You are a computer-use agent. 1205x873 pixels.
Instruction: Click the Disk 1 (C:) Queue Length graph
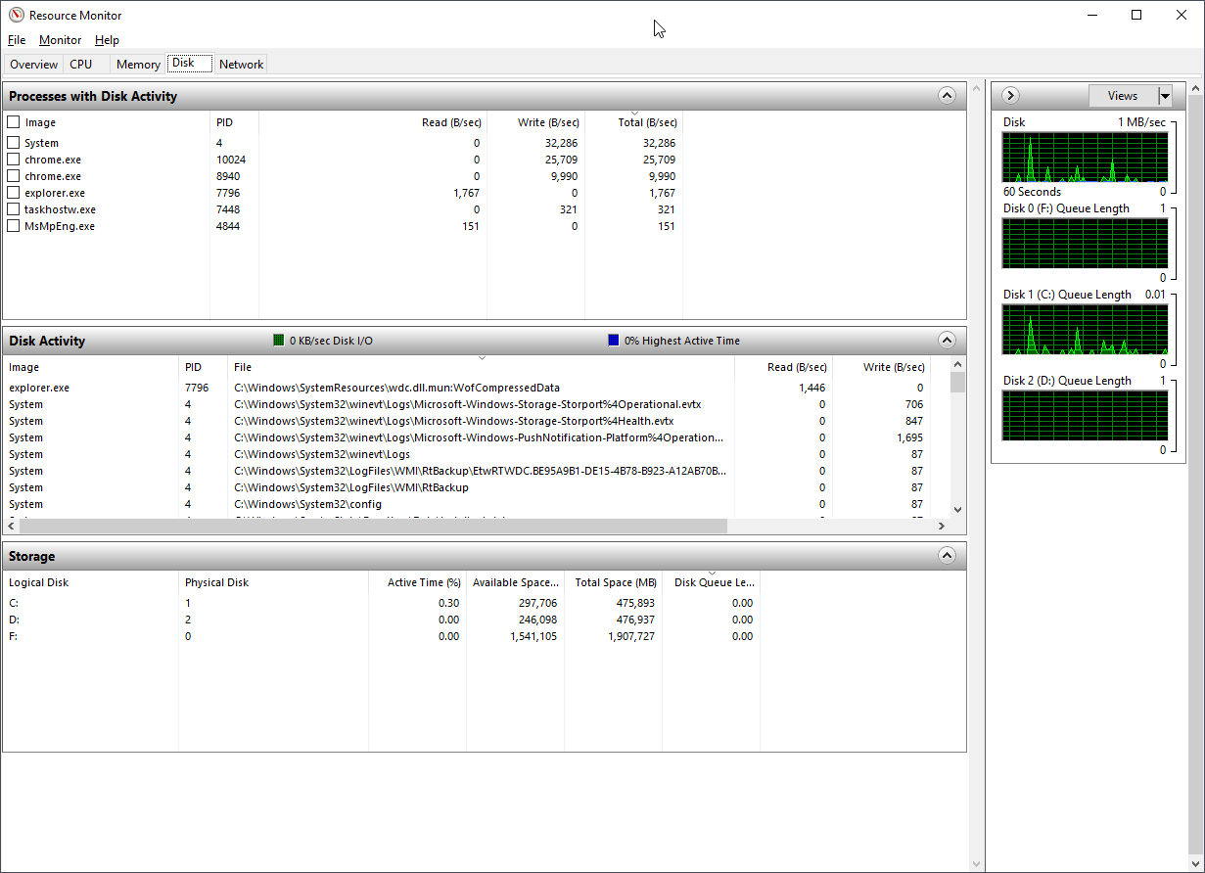1085,328
